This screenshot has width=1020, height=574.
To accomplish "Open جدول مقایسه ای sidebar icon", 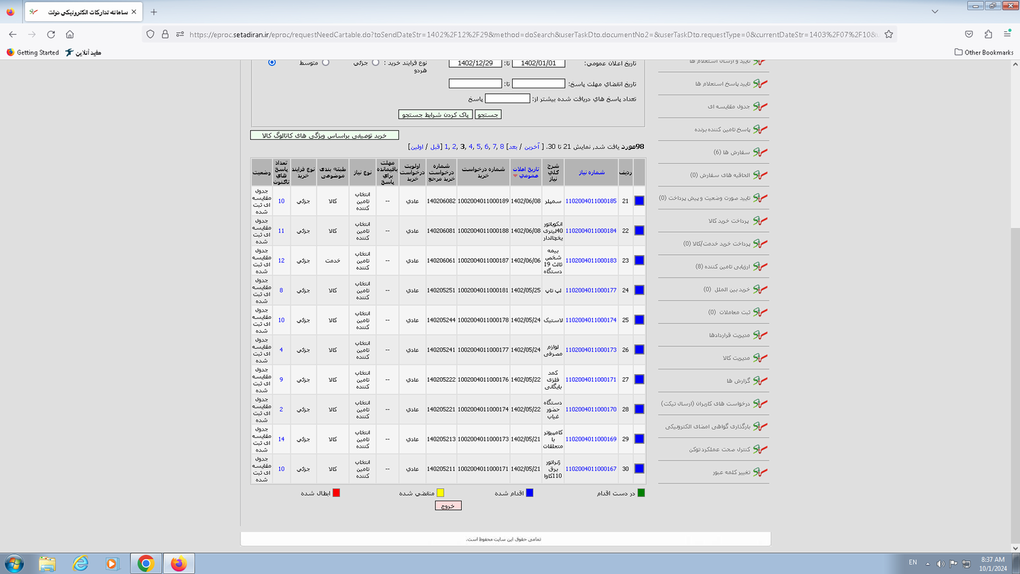I will pos(760,106).
